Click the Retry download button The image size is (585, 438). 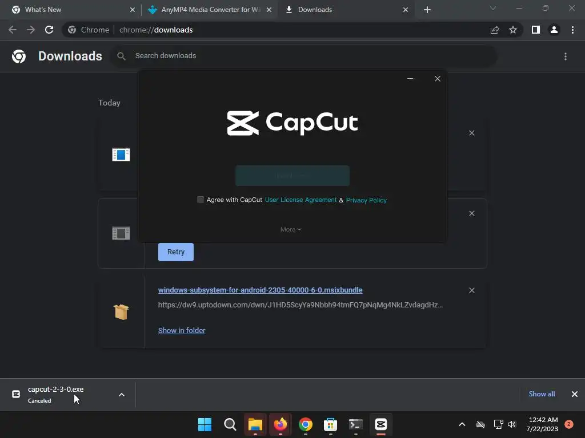(x=176, y=252)
